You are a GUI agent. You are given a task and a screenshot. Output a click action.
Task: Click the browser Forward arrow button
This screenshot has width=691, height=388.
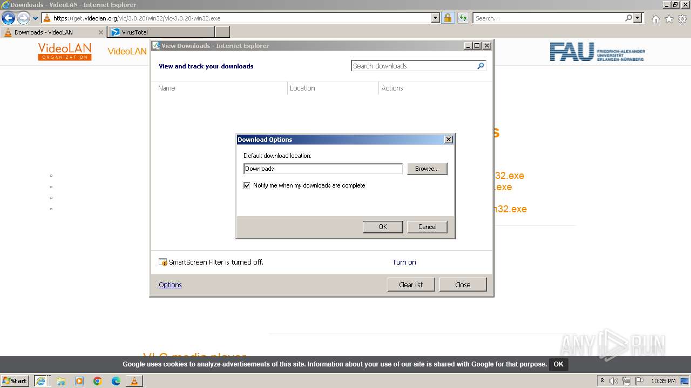point(23,18)
